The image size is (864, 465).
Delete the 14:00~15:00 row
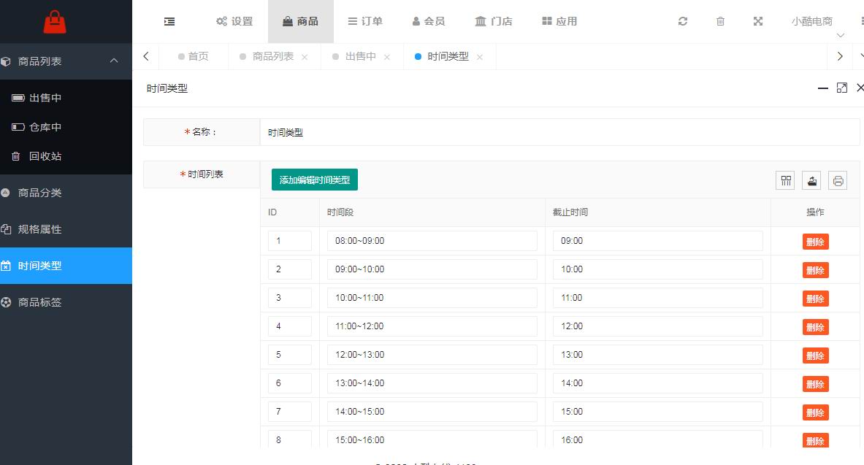pos(816,412)
